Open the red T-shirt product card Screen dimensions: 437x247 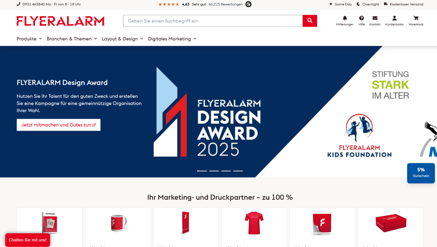tap(254, 227)
